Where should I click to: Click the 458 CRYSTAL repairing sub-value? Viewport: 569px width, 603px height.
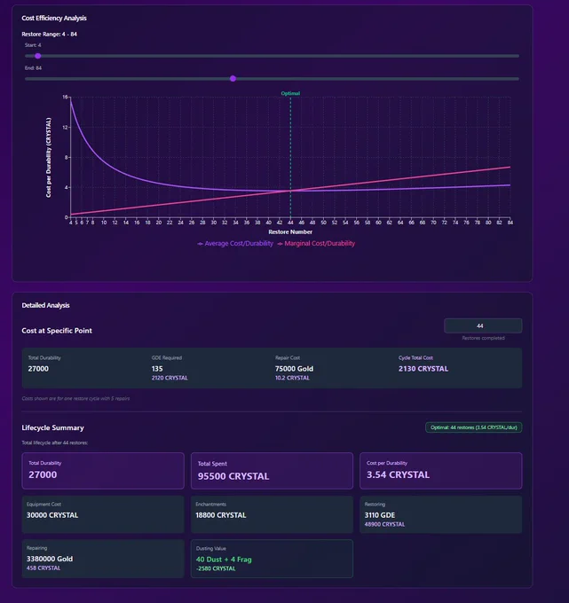43,568
